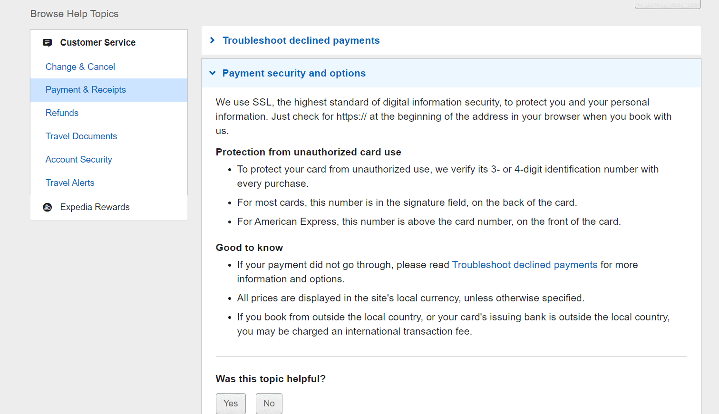Collapse the Payment security and options chevron
This screenshot has width=719, height=414.
pos(213,73)
